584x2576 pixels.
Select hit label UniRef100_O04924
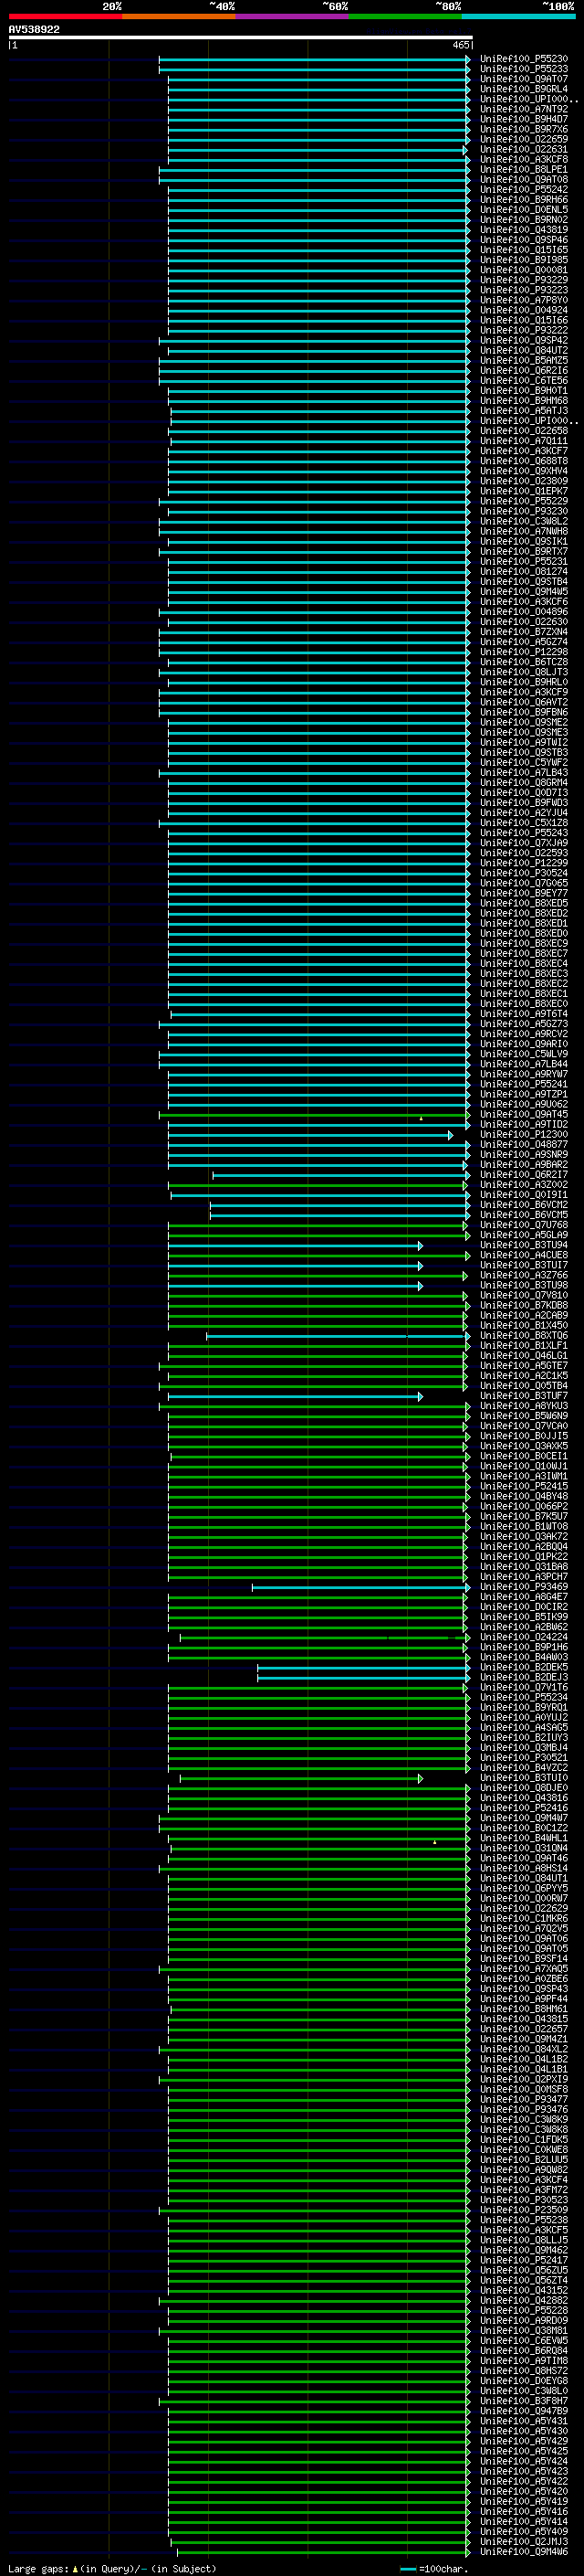[x=523, y=310]
